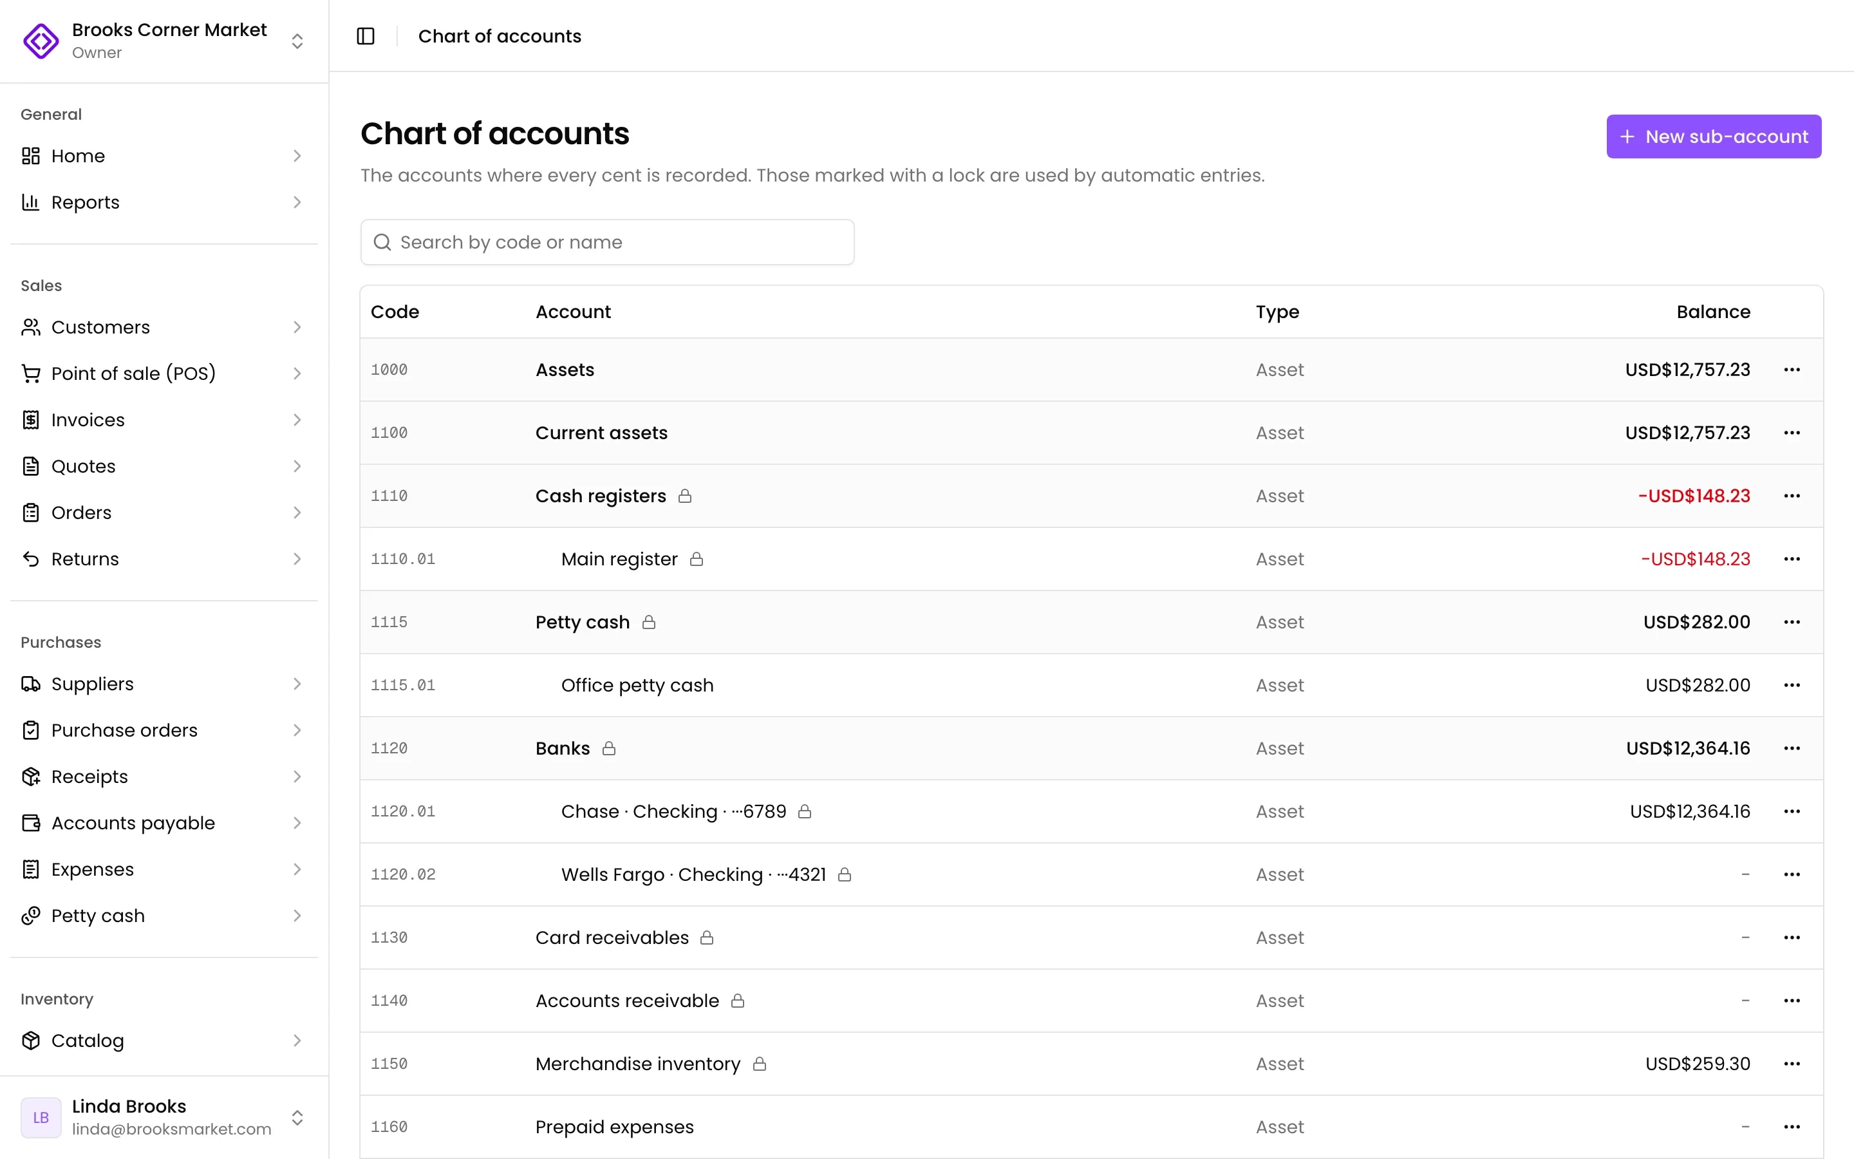
Task: Click the Point of sale cart icon
Action: point(31,373)
